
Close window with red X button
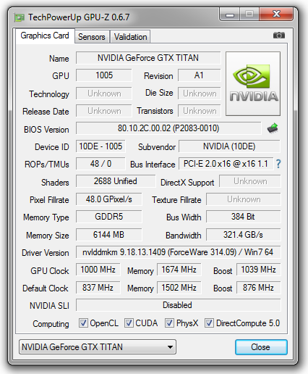[x=276, y=14]
